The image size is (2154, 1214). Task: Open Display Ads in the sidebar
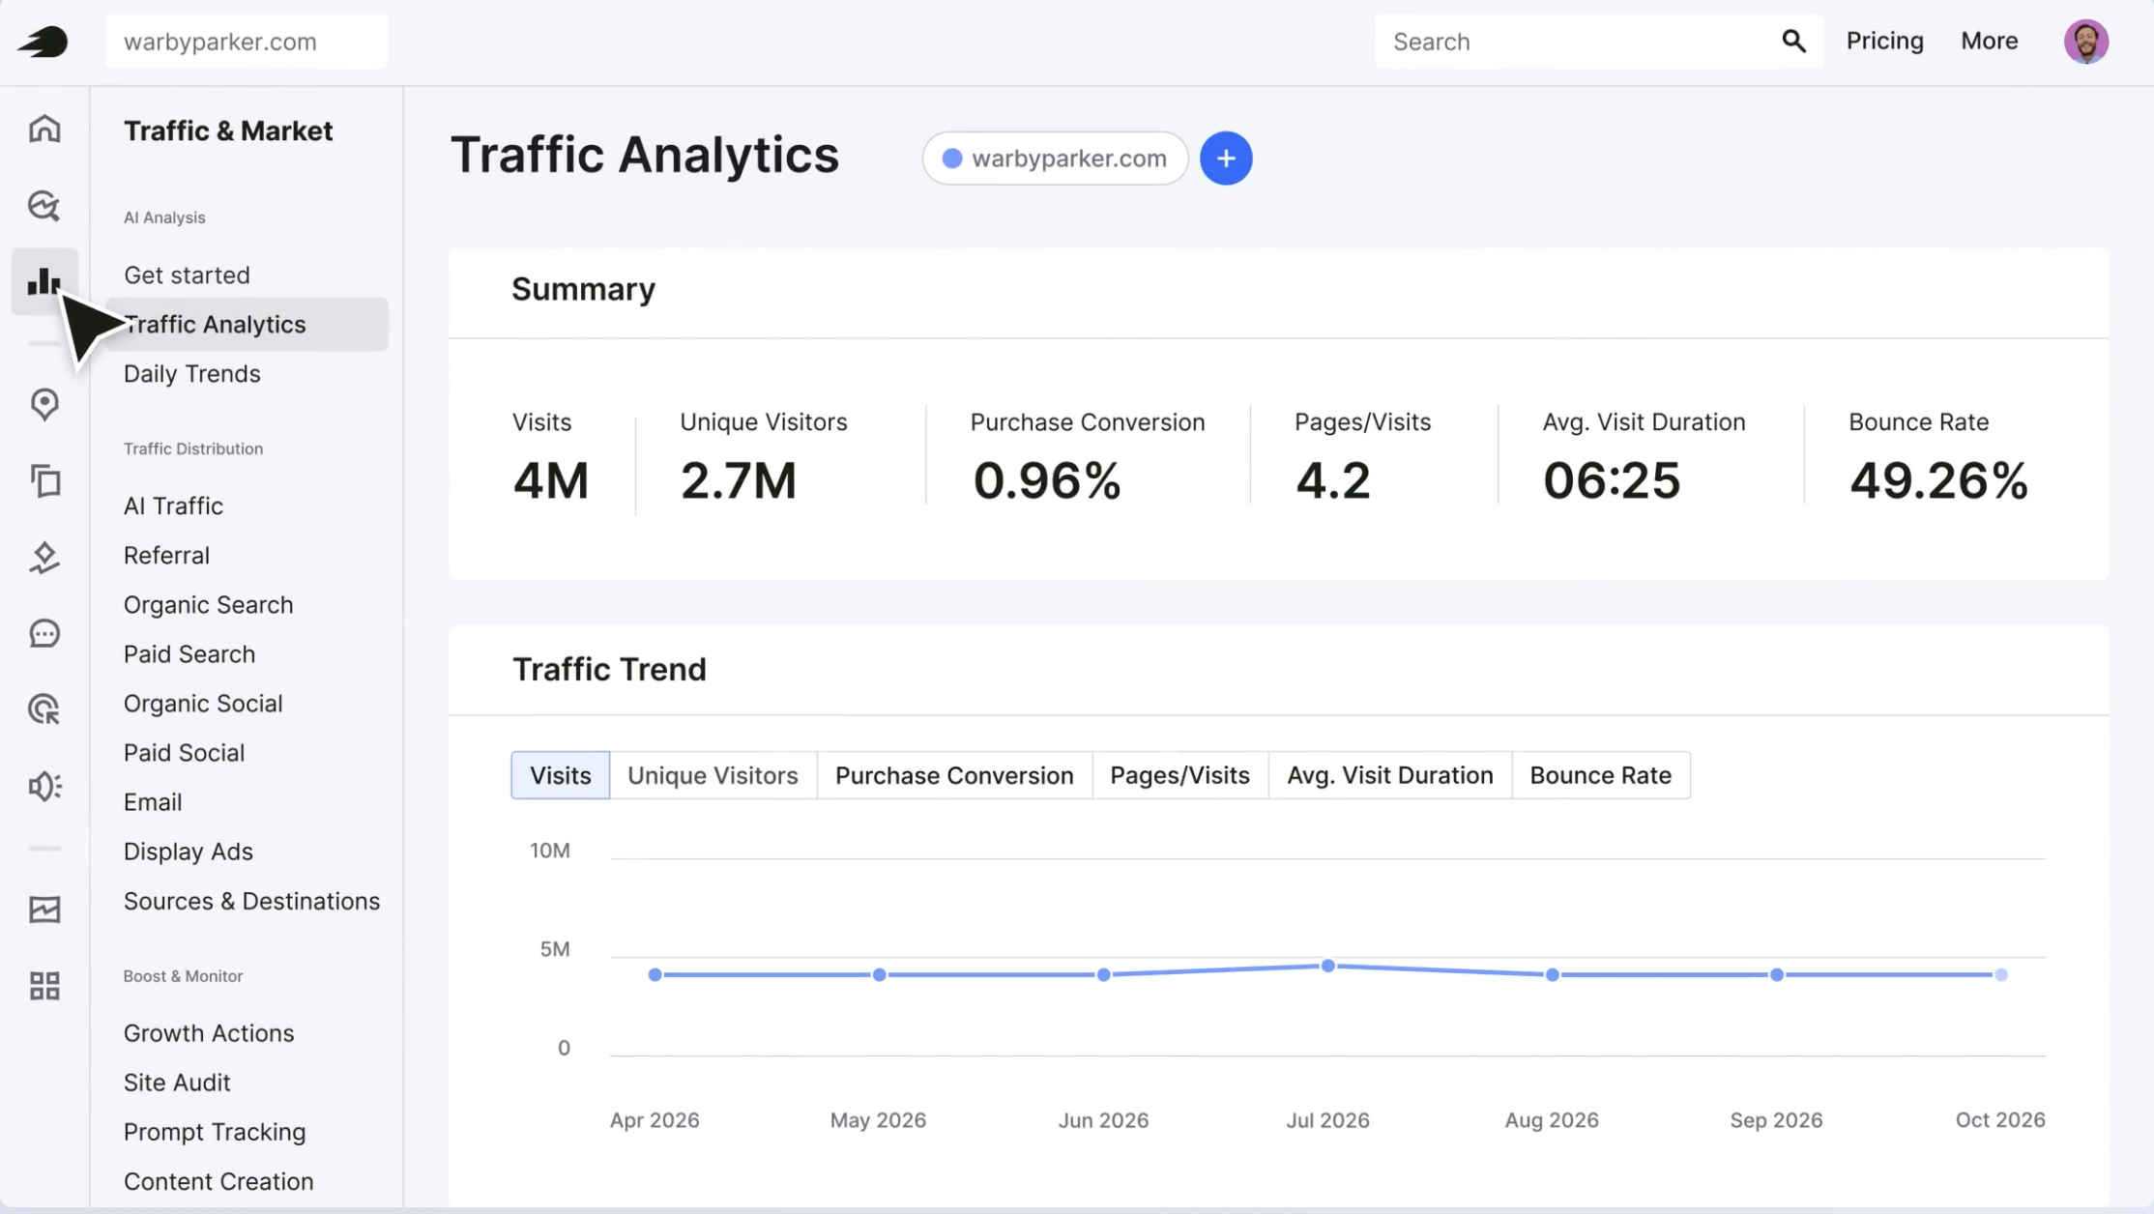click(x=188, y=851)
